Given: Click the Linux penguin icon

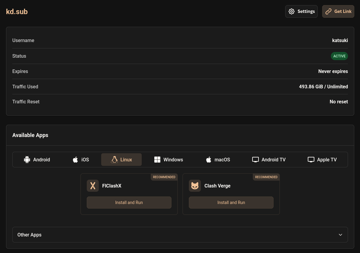Looking at the screenshot, I should tap(114, 160).
